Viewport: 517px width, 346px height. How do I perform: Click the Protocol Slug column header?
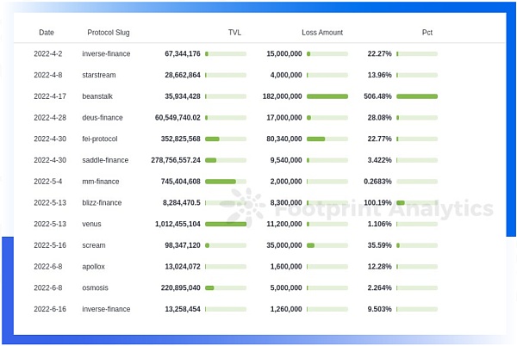[x=109, y=33]
